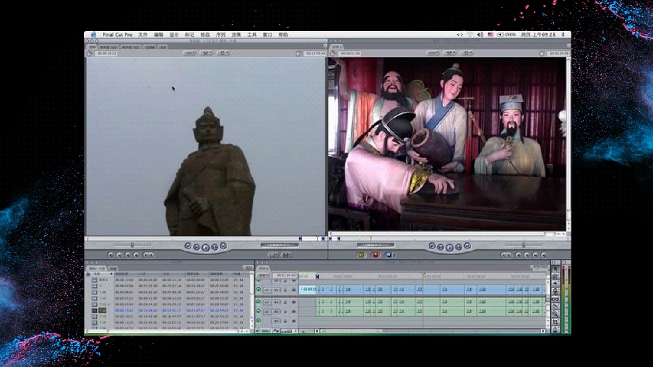Click the Viewer shuttle control slider
This screenshot has width=653, height=367.
point(132,244)
